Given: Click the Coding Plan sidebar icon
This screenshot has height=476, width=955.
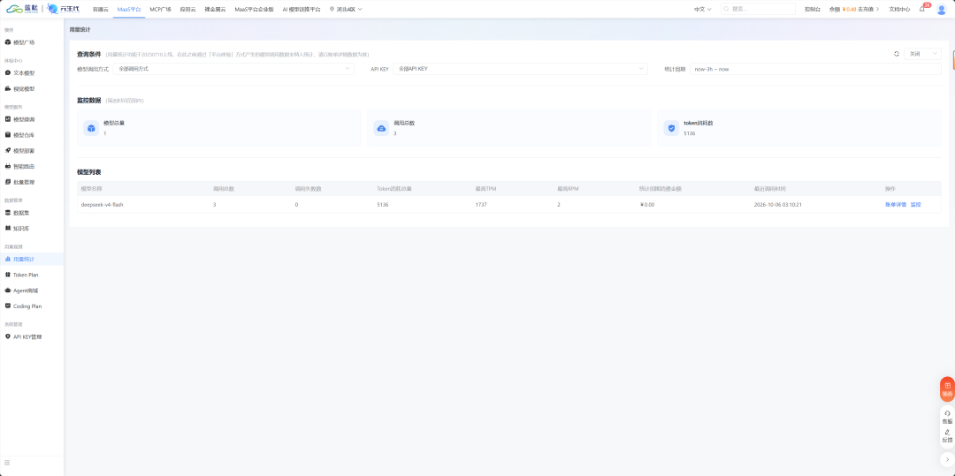Looking at the screenshot, I should point(7,306).
